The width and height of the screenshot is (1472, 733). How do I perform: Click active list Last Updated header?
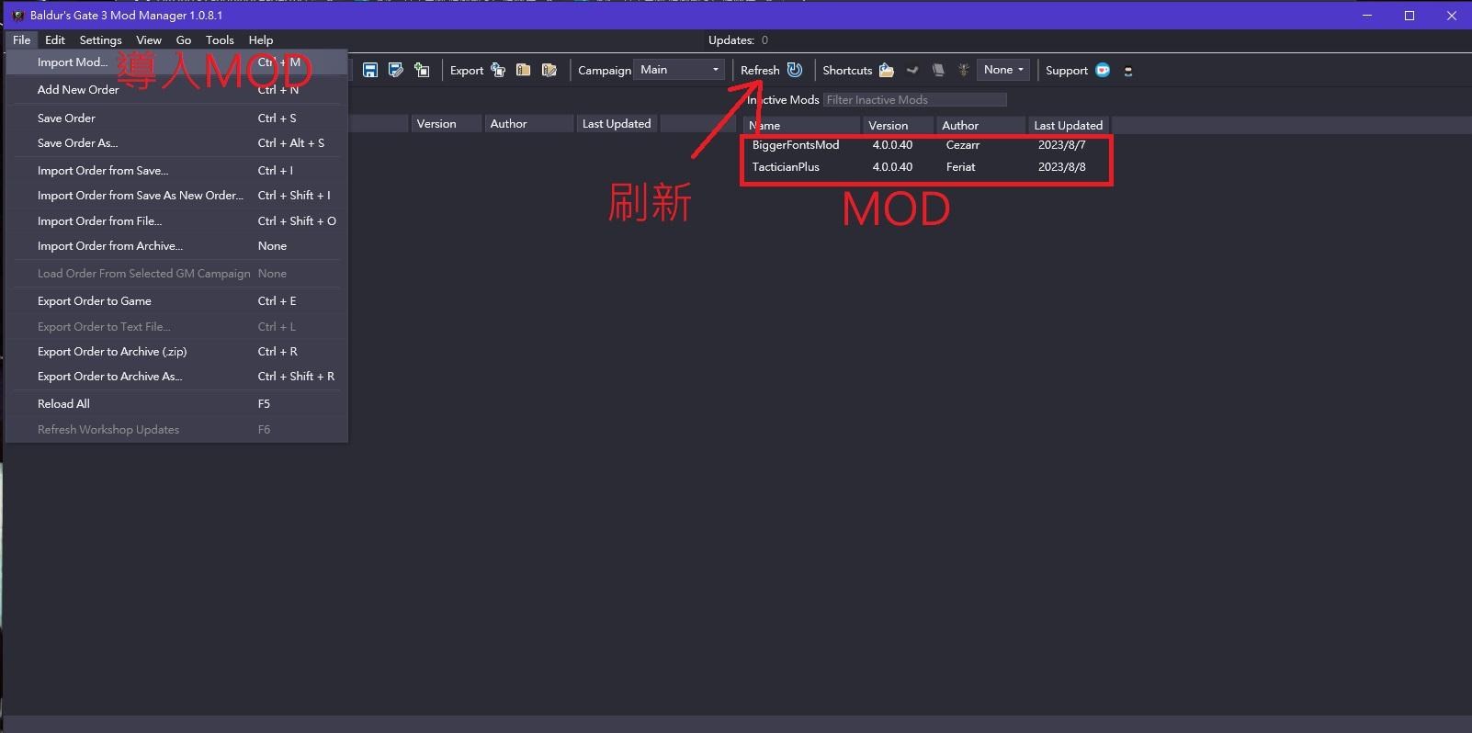pyautogui.click(x=617, y=124)
